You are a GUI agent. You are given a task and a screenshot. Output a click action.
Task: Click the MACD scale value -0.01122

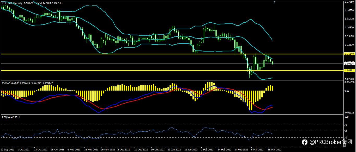349,113
